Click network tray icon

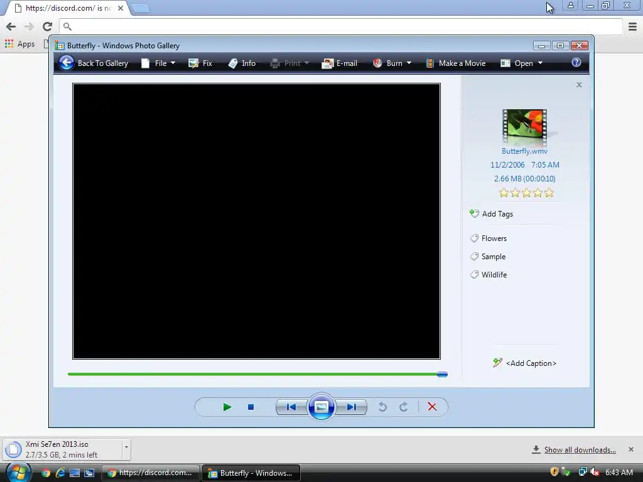pyautogui.click(x=582, y=472)
